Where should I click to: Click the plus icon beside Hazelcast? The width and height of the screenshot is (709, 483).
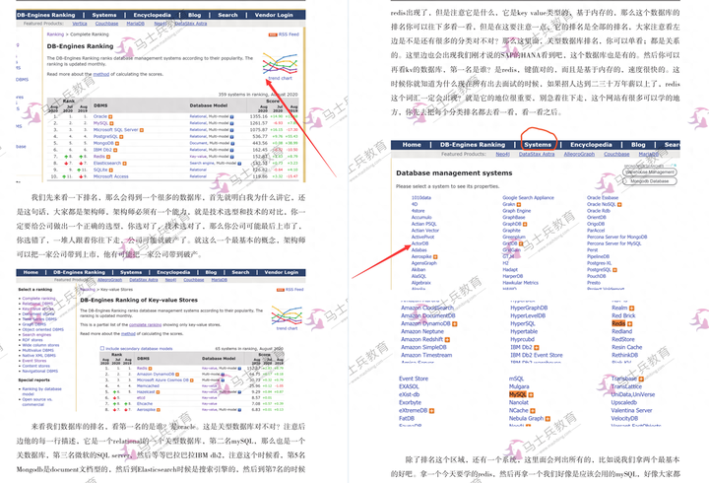[158, 392]
